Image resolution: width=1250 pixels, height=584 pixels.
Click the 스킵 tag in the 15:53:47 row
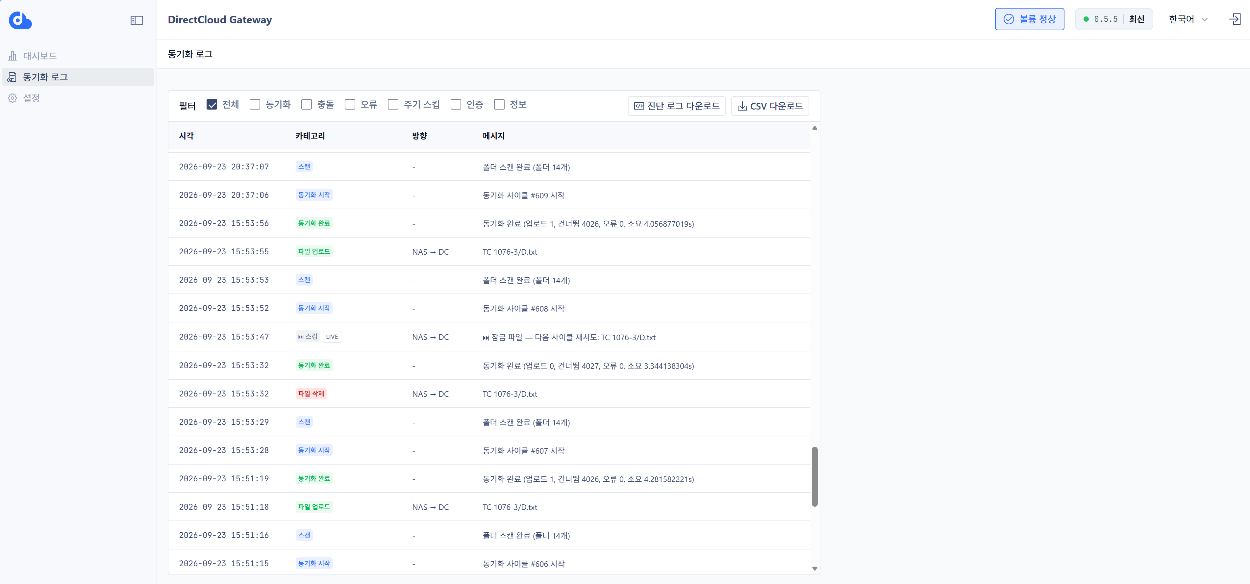click(308, 337)
